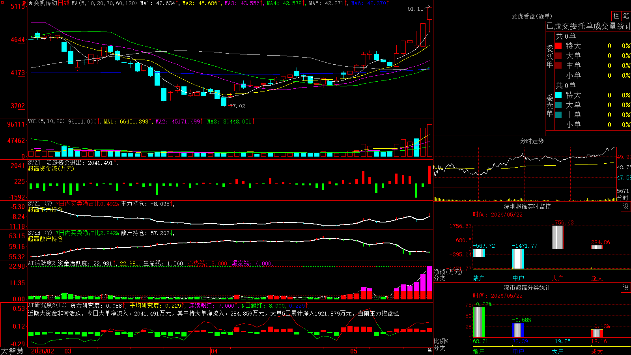Click the 日线 period label
The width and height of the screenshot is (631, 355).
click(63, 3)
